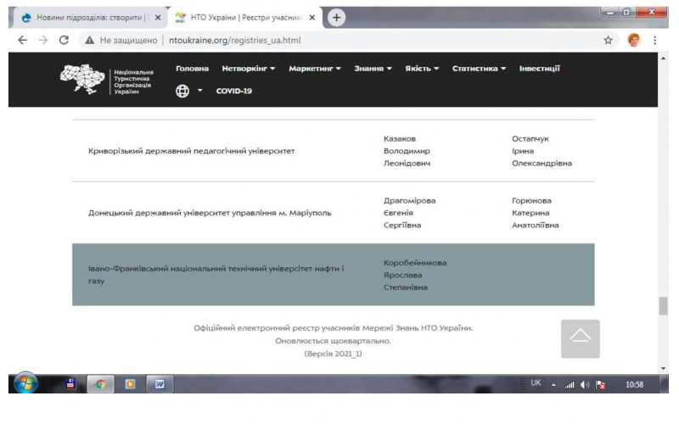
Task: Click the '(Версія 2021_1)' text
Action: click(333, 354)
